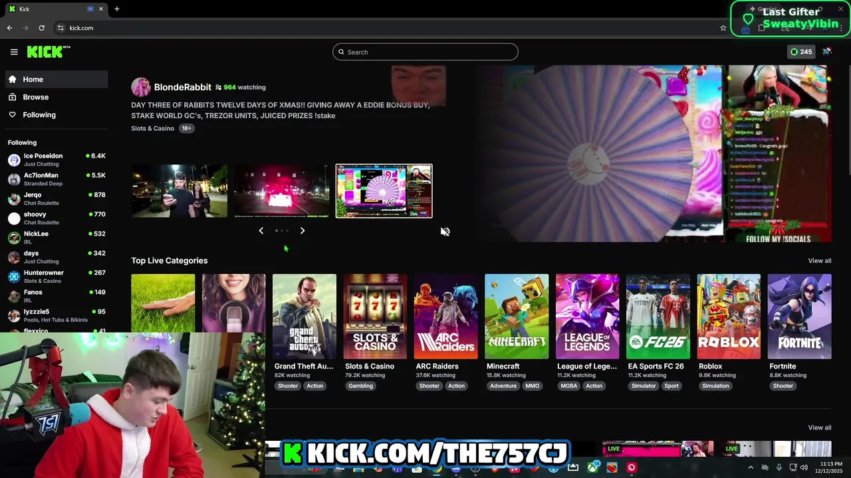Open BlondeRabbit's channel avatar
851x478 pixels.
click(x=140, y=87)
